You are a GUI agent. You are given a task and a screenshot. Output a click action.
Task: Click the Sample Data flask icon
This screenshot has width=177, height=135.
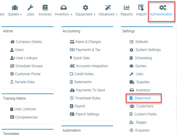click(12, 82)
